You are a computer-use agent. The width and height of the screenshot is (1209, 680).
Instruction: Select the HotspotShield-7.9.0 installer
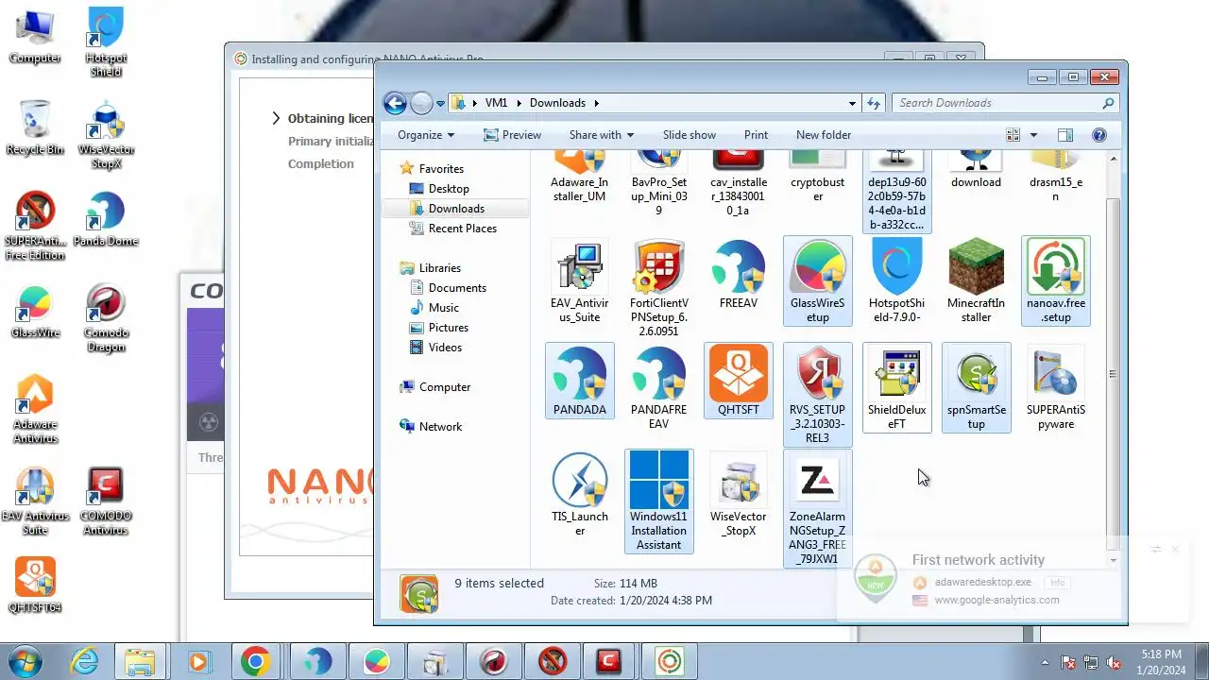coord(897,280)
